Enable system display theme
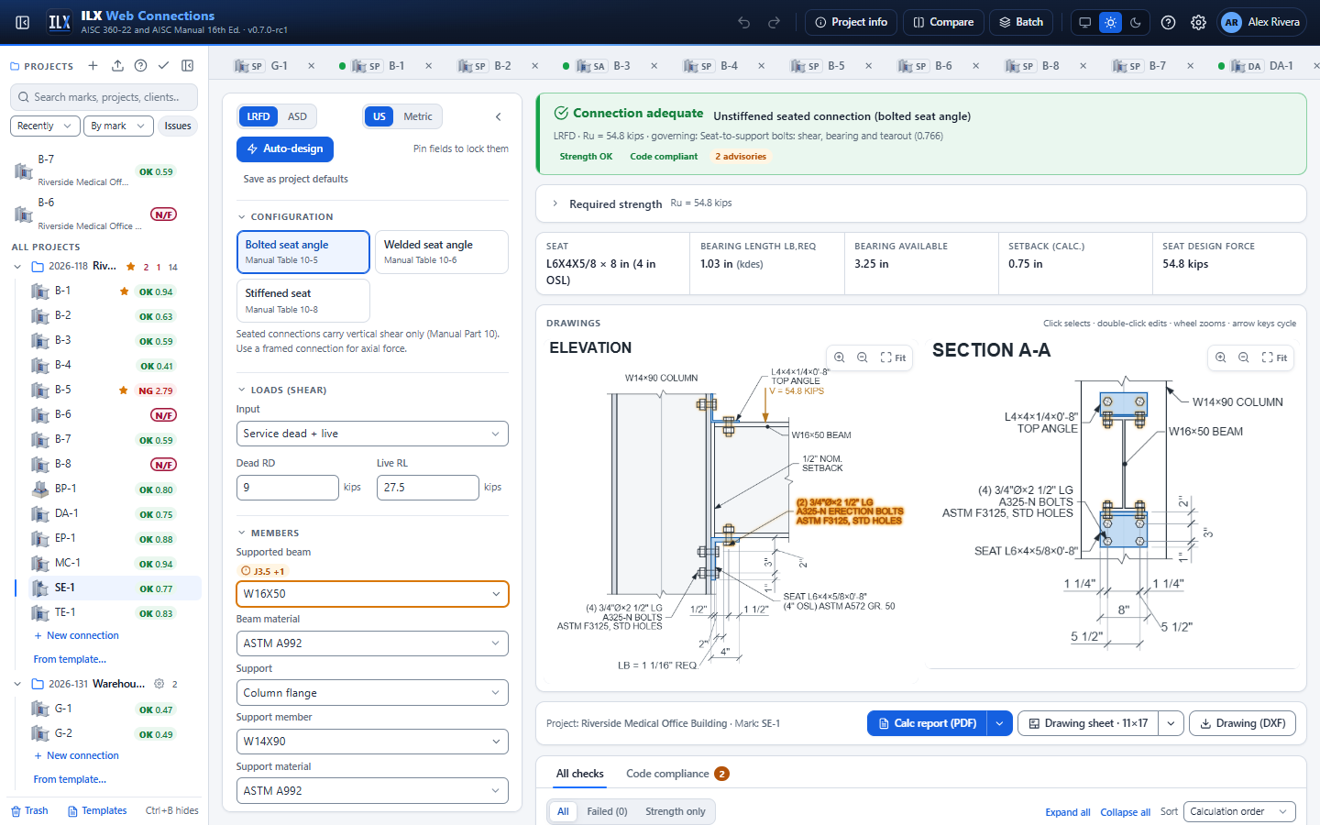 coord(1085,22)
